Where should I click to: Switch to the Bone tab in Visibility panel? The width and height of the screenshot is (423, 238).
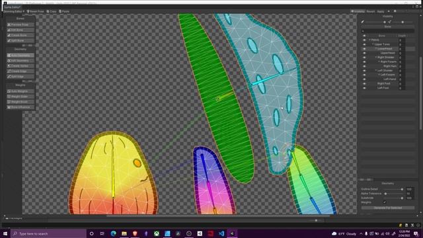pyautogui.click(x=388, y=26)
